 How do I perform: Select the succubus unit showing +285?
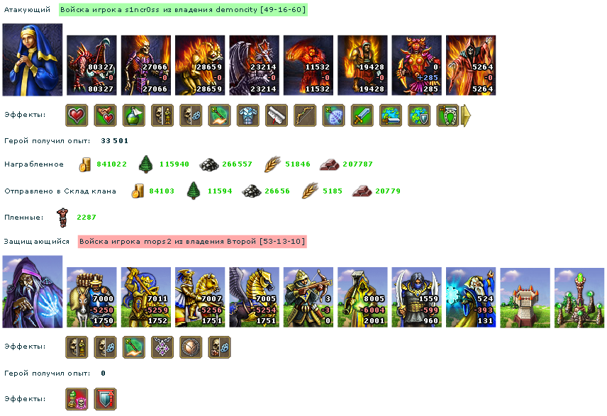click(416, 65)
